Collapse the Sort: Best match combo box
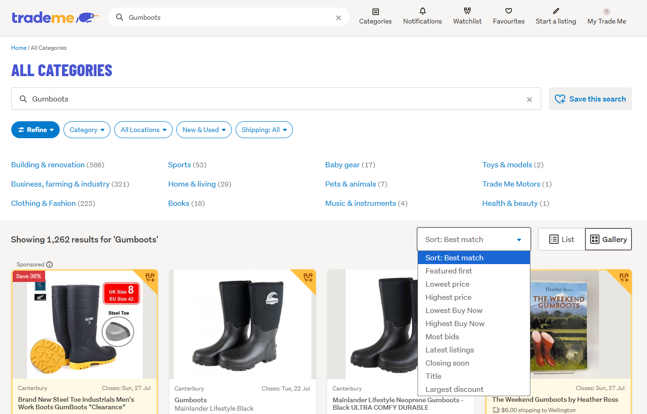This screenshot has width=647, height=414. pyautogui.click(x=474, y=239)
